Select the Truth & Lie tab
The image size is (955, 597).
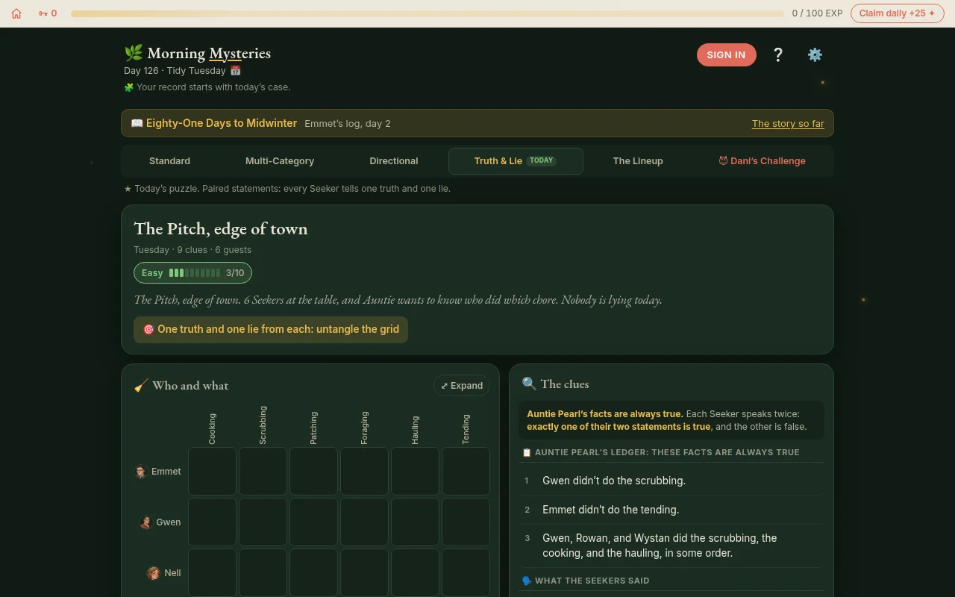pyautogui.click(x=516, y=161)
